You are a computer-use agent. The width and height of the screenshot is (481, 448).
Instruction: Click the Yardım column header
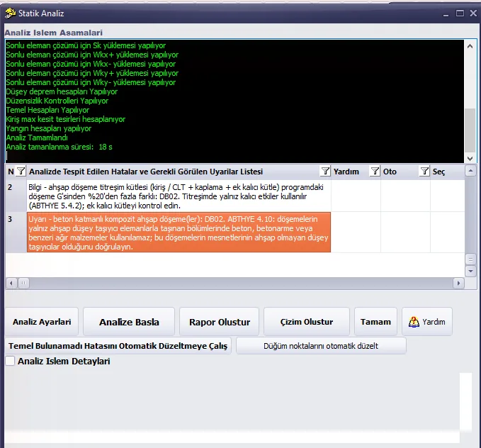pos(346,172)
